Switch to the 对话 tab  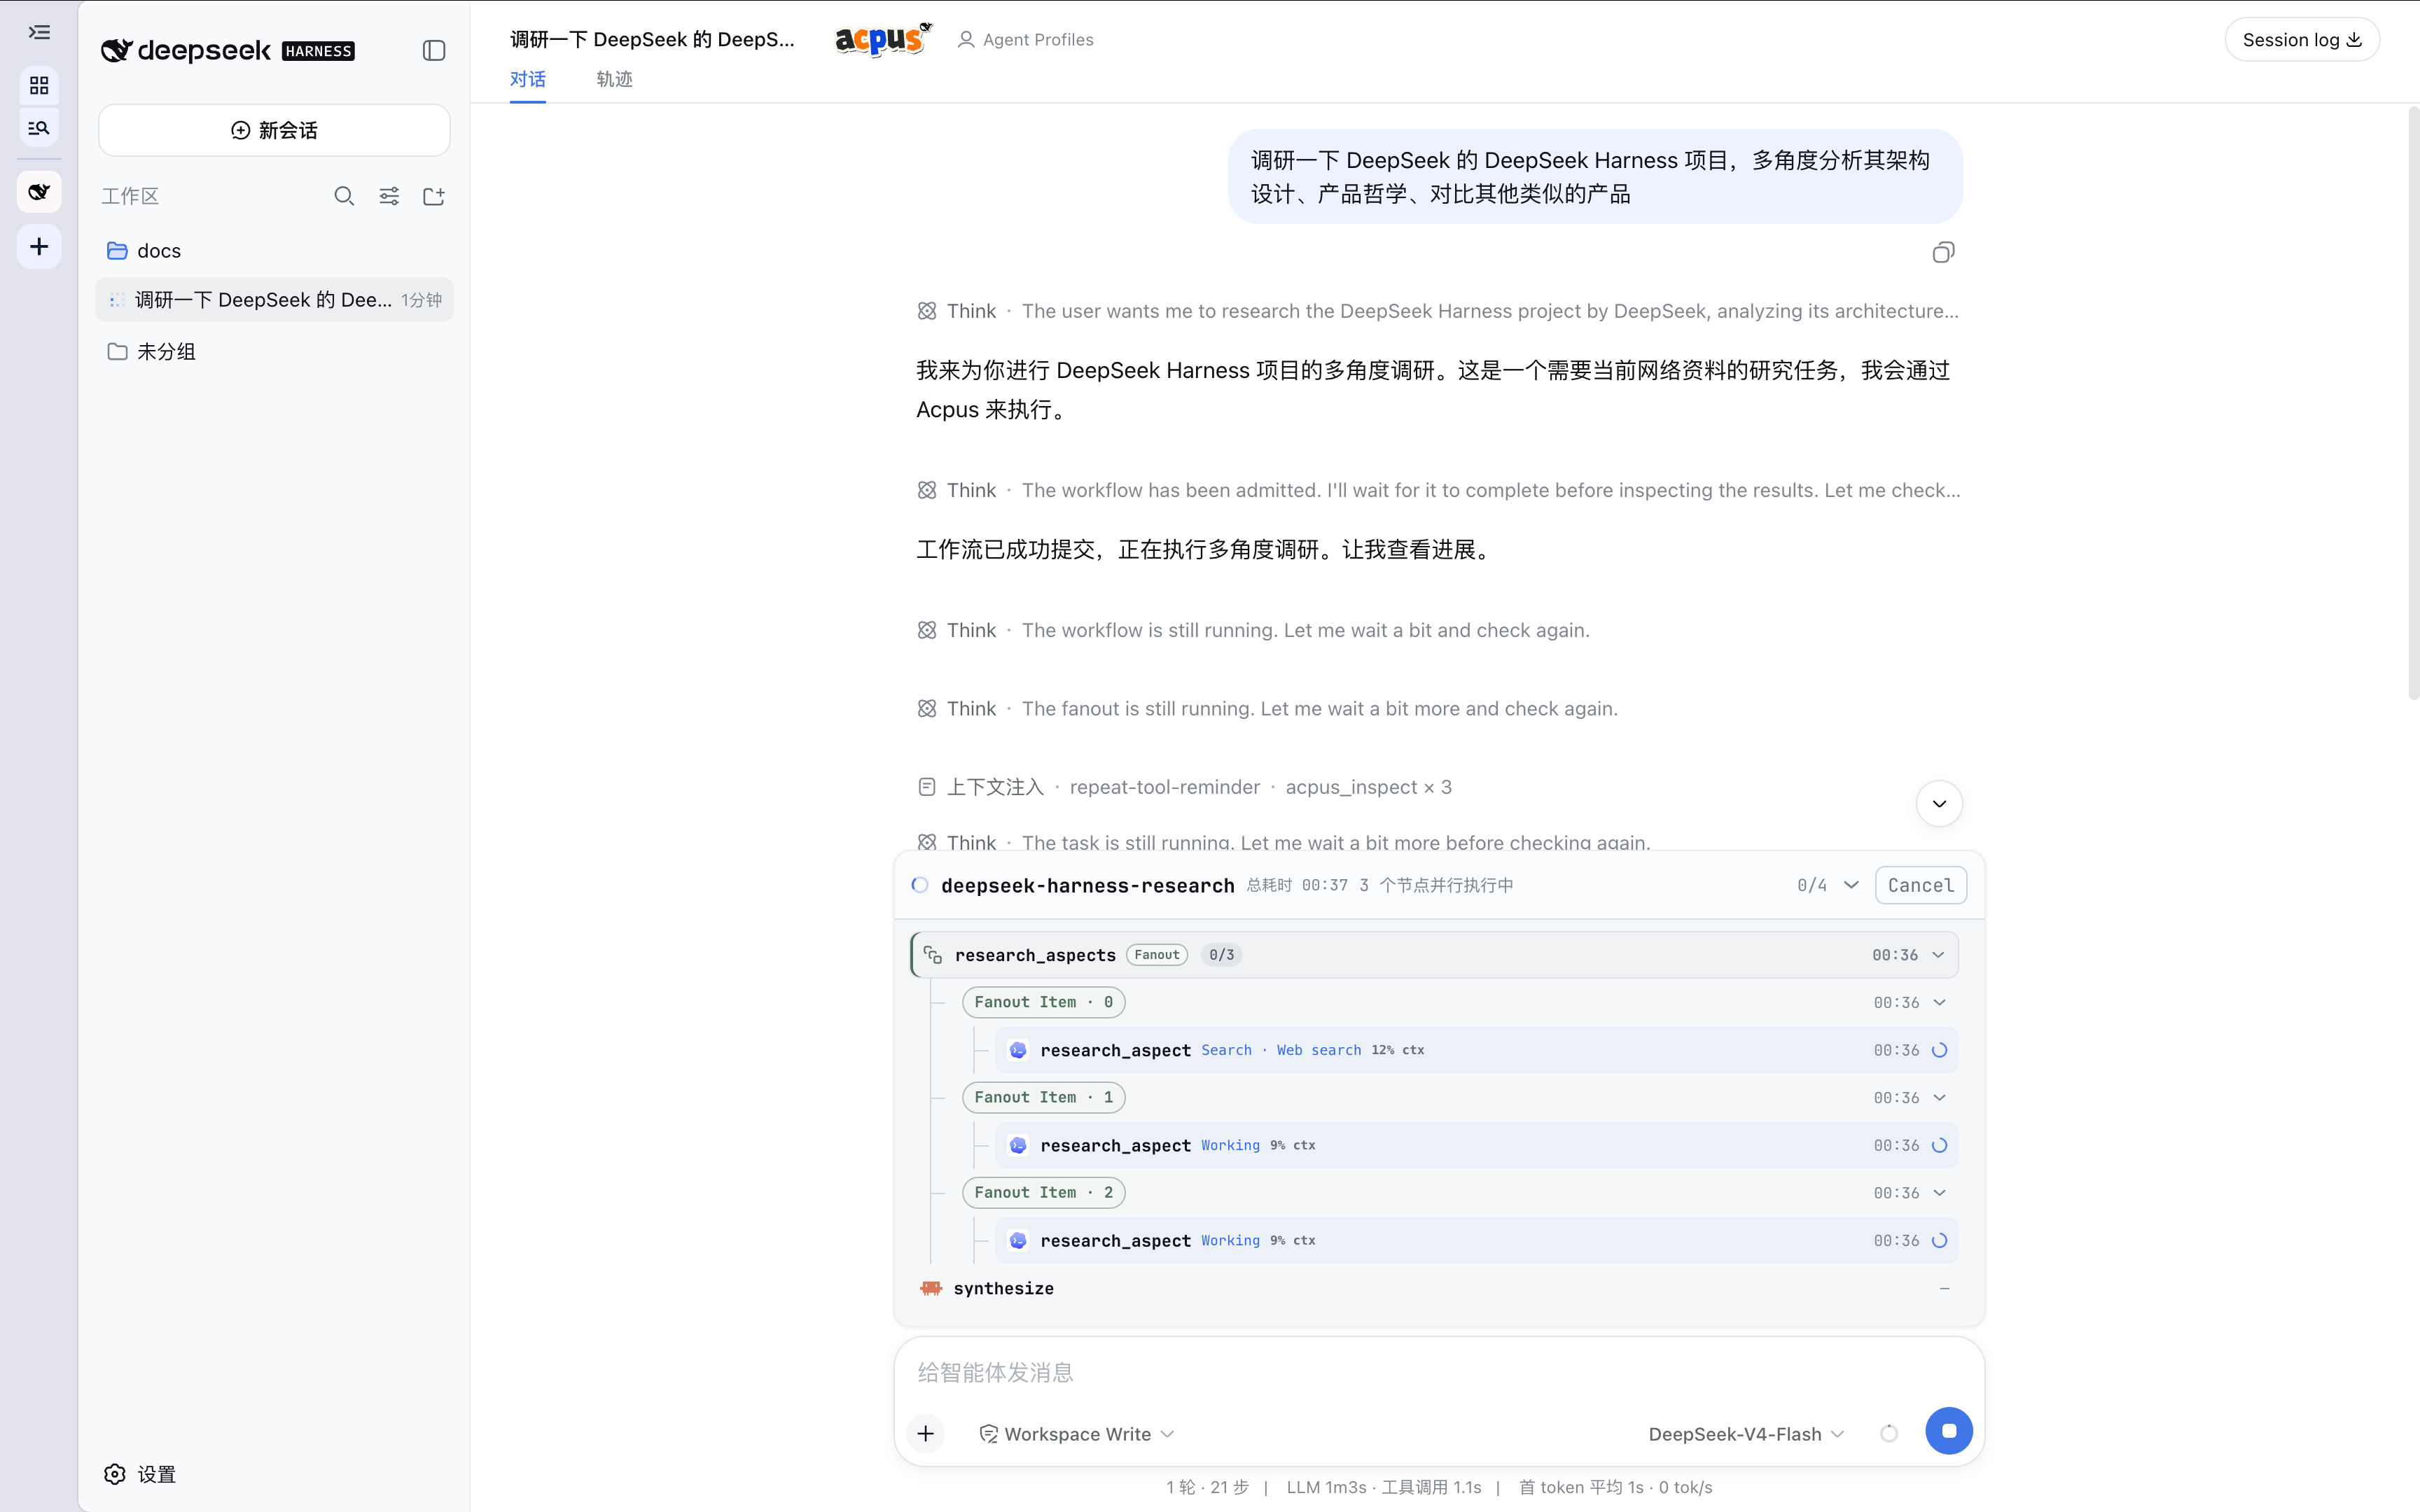[x=528, y=79]
